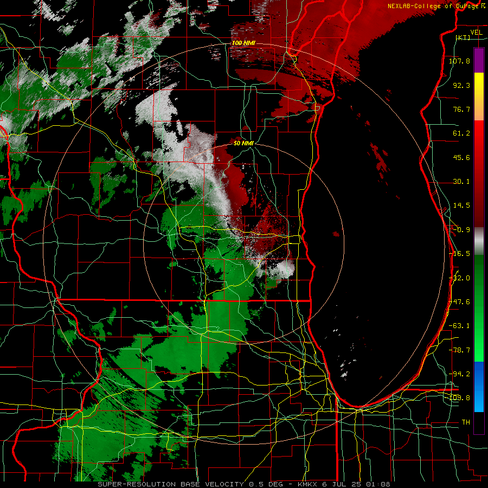Click the yellow-orange segment of the color bar
This screenshot has width=488, height=488.
(x=479, y=97)
